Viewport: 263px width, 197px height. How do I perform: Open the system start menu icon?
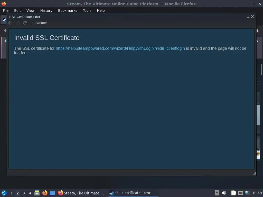[x=4, y=193]
